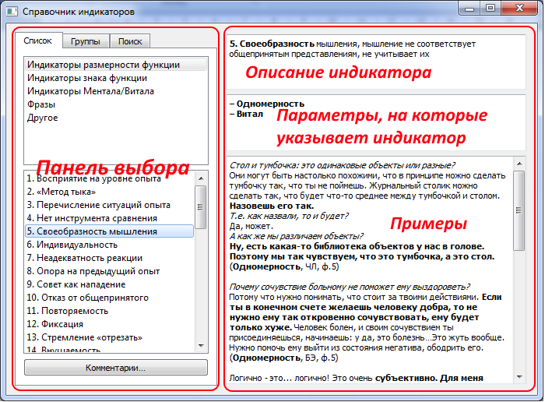Switch to the Группы tab
This screenshot has width=545, height=402.
tap(85, 41)
